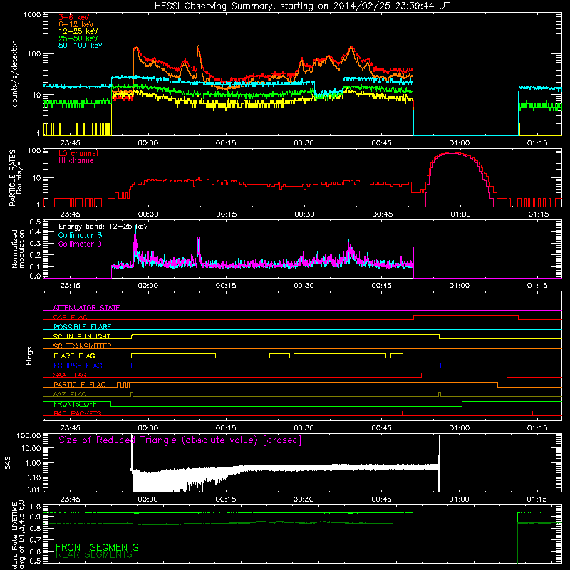Click the SAA FLAG label
Image resolution: width=570 pixels, height=570 pixels.
tap(70, 375)
